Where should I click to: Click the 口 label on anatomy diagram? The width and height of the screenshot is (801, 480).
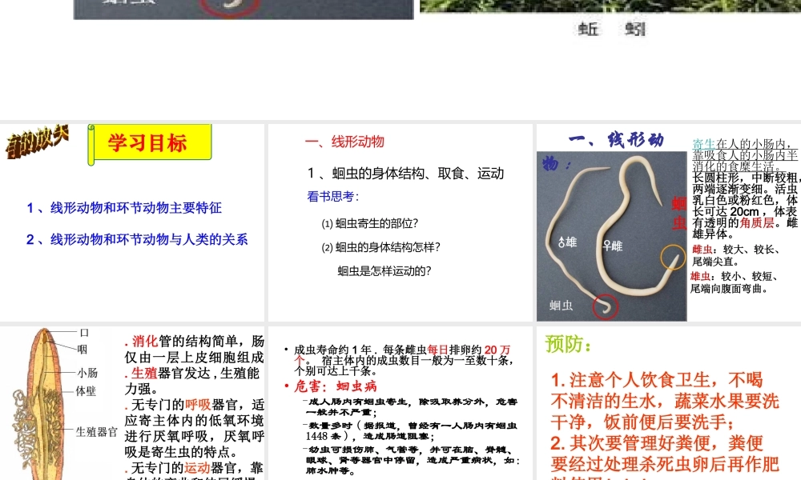(x=84, y=333)
